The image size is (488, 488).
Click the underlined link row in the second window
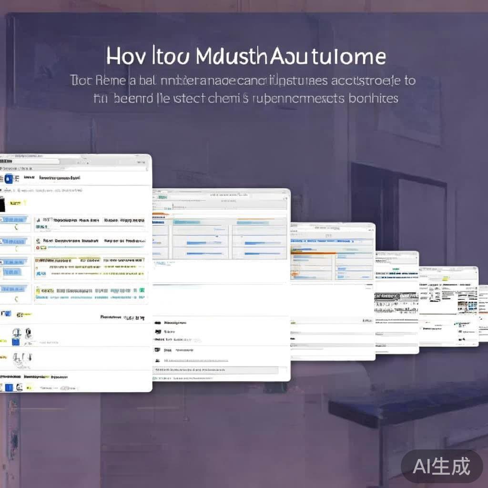(196, 360)
